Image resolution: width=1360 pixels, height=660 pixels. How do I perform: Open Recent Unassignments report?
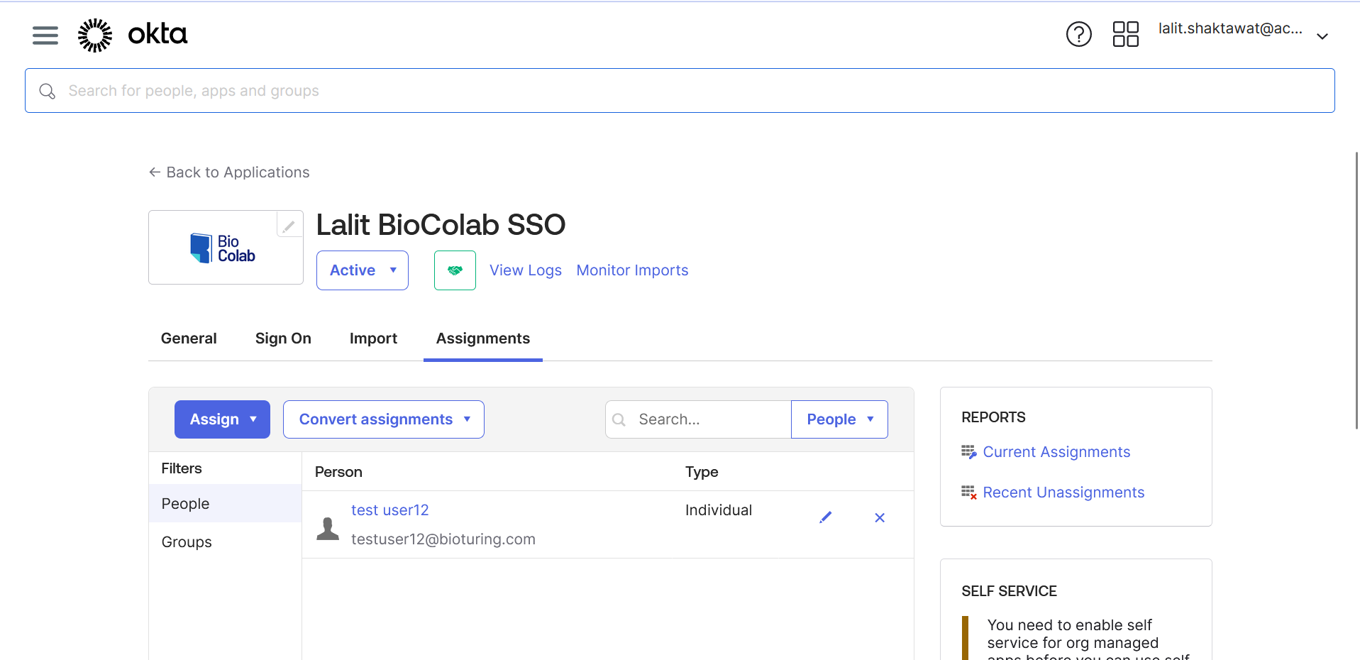(x=1063, y=493)
